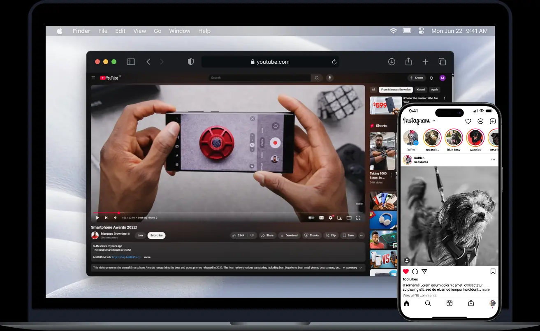The height and width of the screenshot is (331, 540).
Task: Open macOS Control Center
Action: [x=421, y=31]
